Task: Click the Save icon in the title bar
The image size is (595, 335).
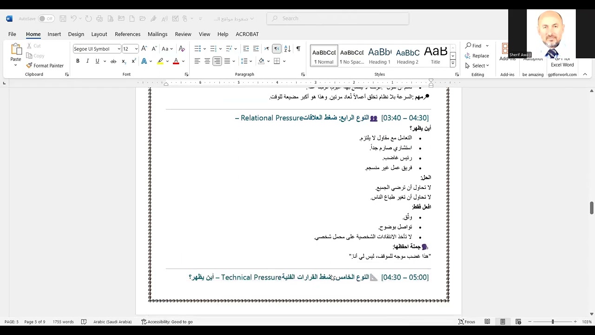Action: point(63,19)
